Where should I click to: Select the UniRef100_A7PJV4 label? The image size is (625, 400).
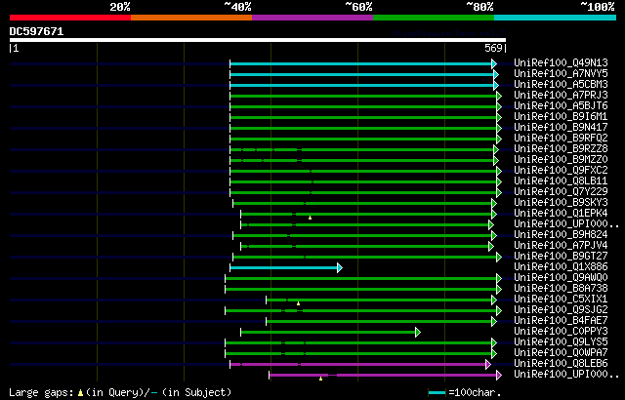561,246
